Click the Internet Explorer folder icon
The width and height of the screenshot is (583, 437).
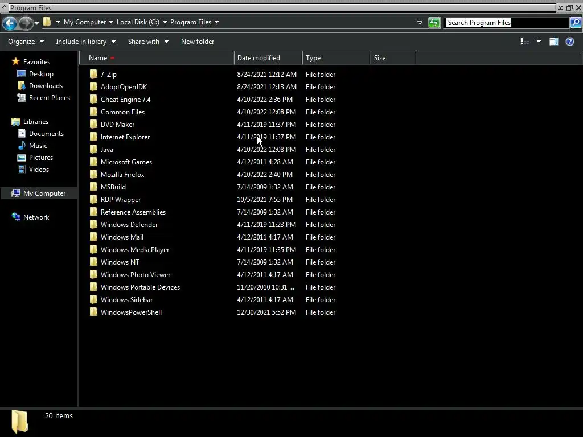click(x=94, y=137)
